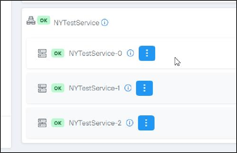Click the NYTestService-2 server icon

pyautogui.click(x=42, y=123)
